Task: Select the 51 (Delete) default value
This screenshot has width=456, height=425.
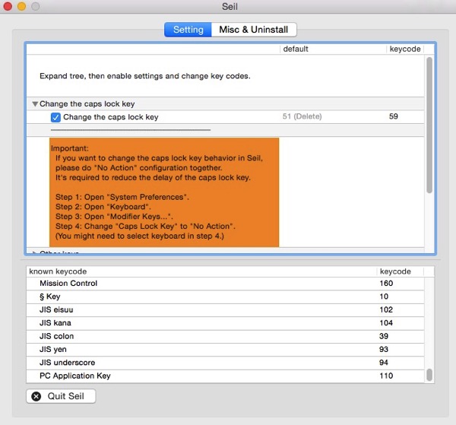Action: (x=302, y=116)
